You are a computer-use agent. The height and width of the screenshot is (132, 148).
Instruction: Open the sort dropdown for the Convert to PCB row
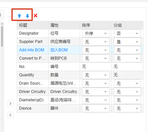[x=96, y=58]
